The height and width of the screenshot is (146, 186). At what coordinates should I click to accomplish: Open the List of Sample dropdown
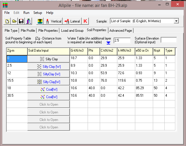176,21
